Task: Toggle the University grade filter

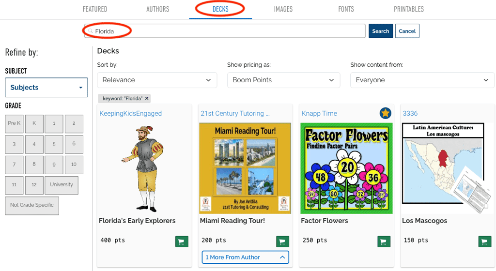Action: point(62,185)
